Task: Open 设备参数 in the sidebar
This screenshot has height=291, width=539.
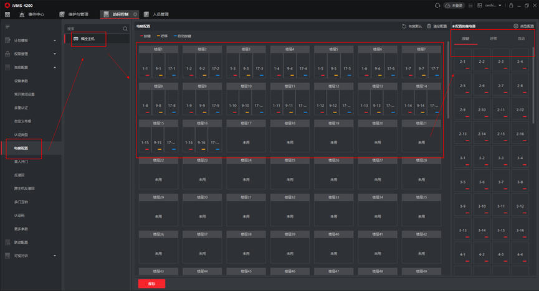Action: tap(21, 81)
